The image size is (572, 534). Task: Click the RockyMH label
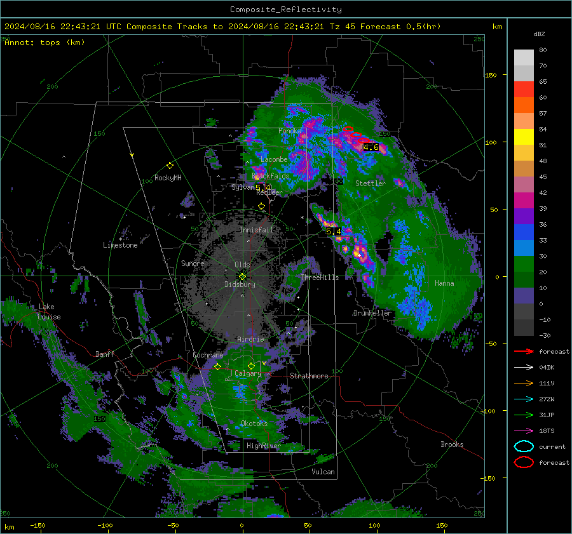coord(168,178)
